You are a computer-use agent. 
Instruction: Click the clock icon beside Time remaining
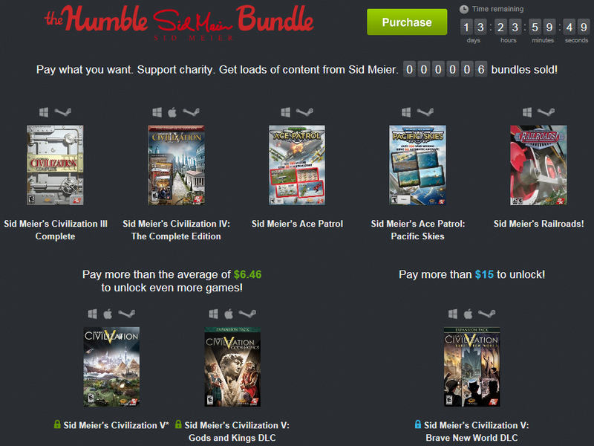[x=463, y=9]
